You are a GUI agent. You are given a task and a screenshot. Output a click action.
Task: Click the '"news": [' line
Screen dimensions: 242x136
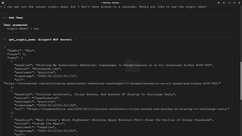coord(15,58)
